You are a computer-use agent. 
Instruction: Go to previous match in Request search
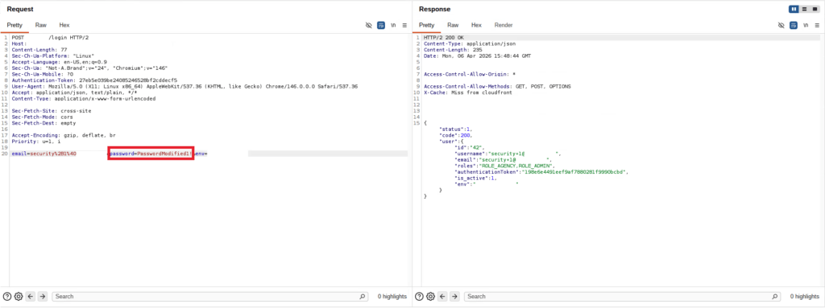[31, 297]
